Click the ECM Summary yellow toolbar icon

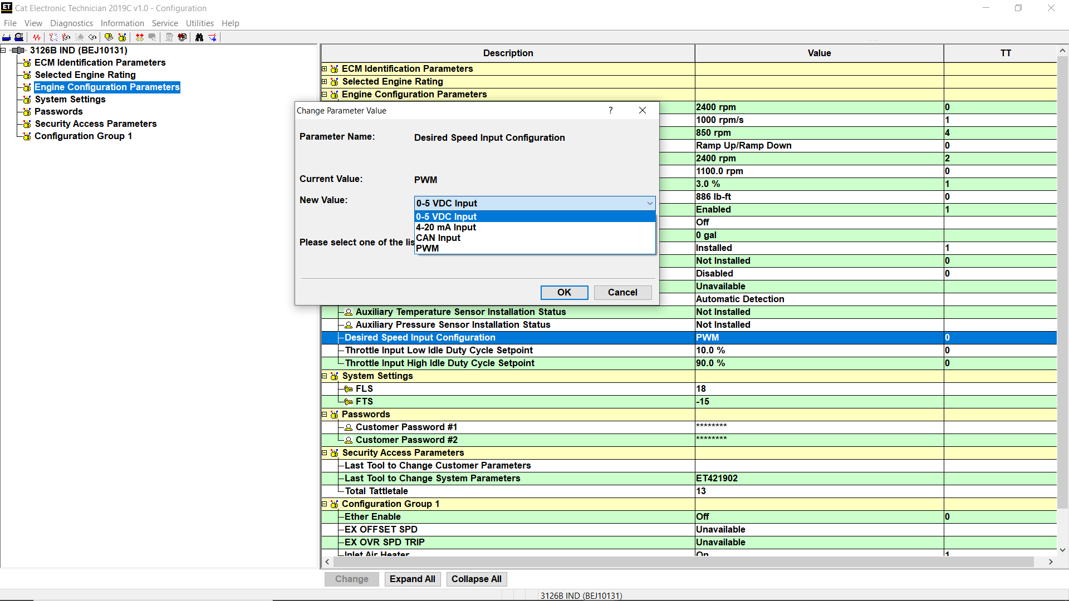(x=109, y=37)
